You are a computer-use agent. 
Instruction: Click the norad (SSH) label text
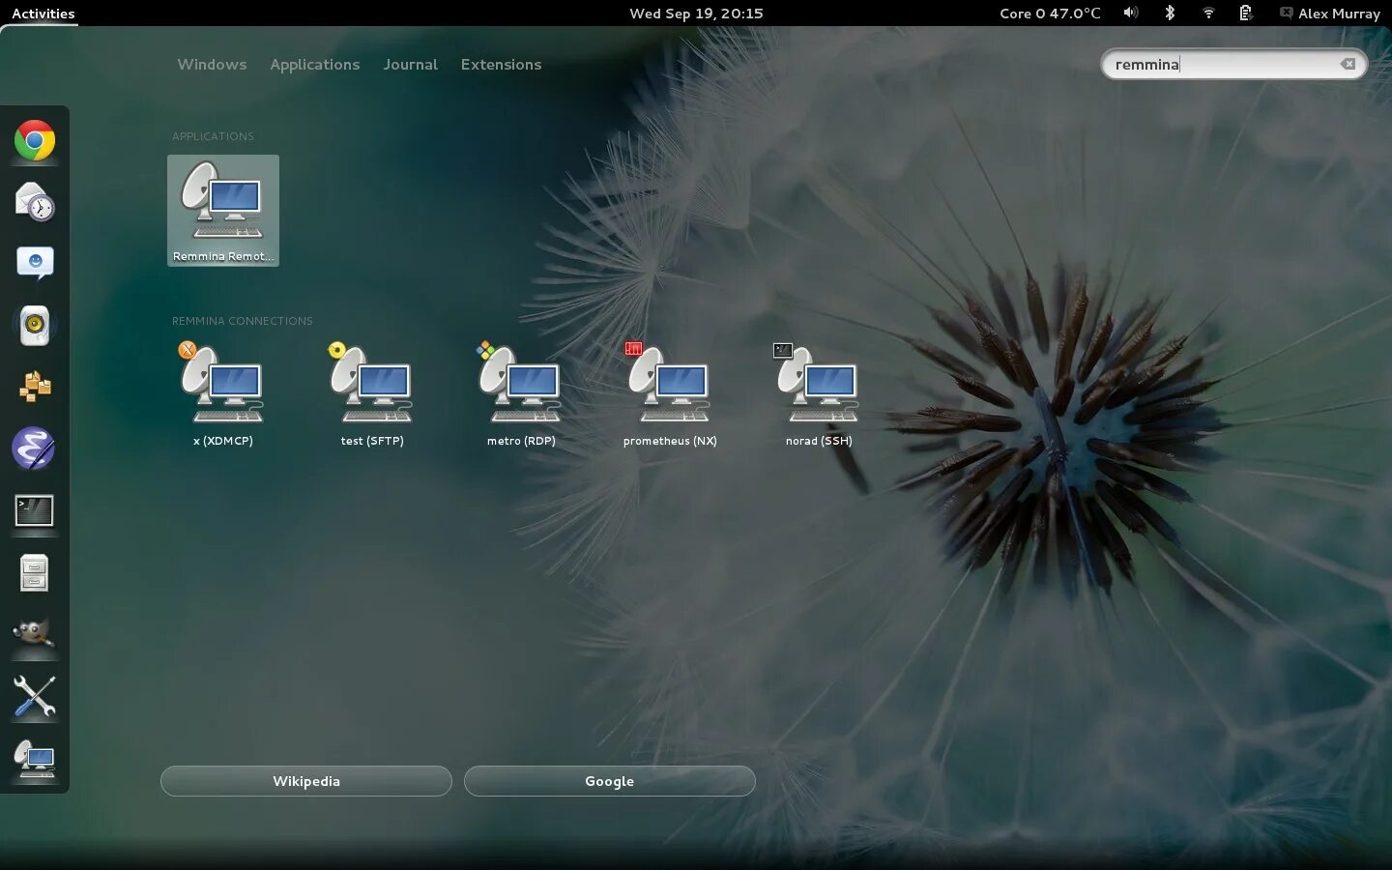[819, 441]
